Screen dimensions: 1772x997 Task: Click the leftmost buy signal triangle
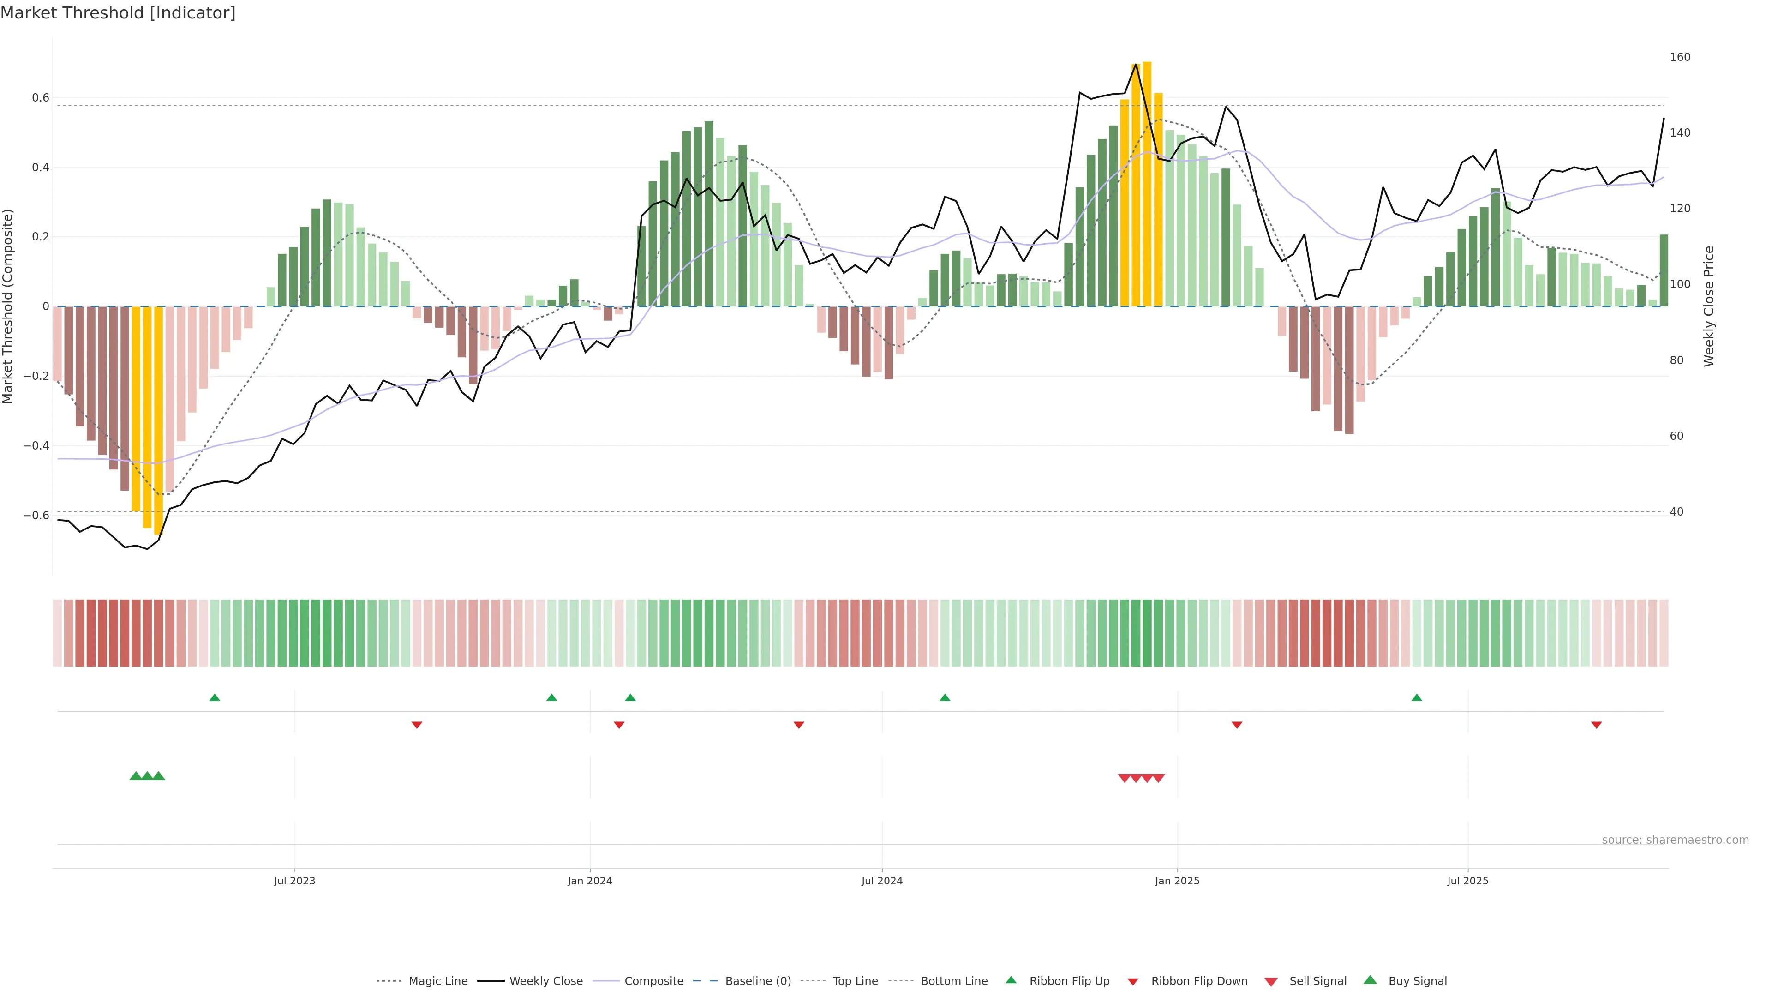136,776
